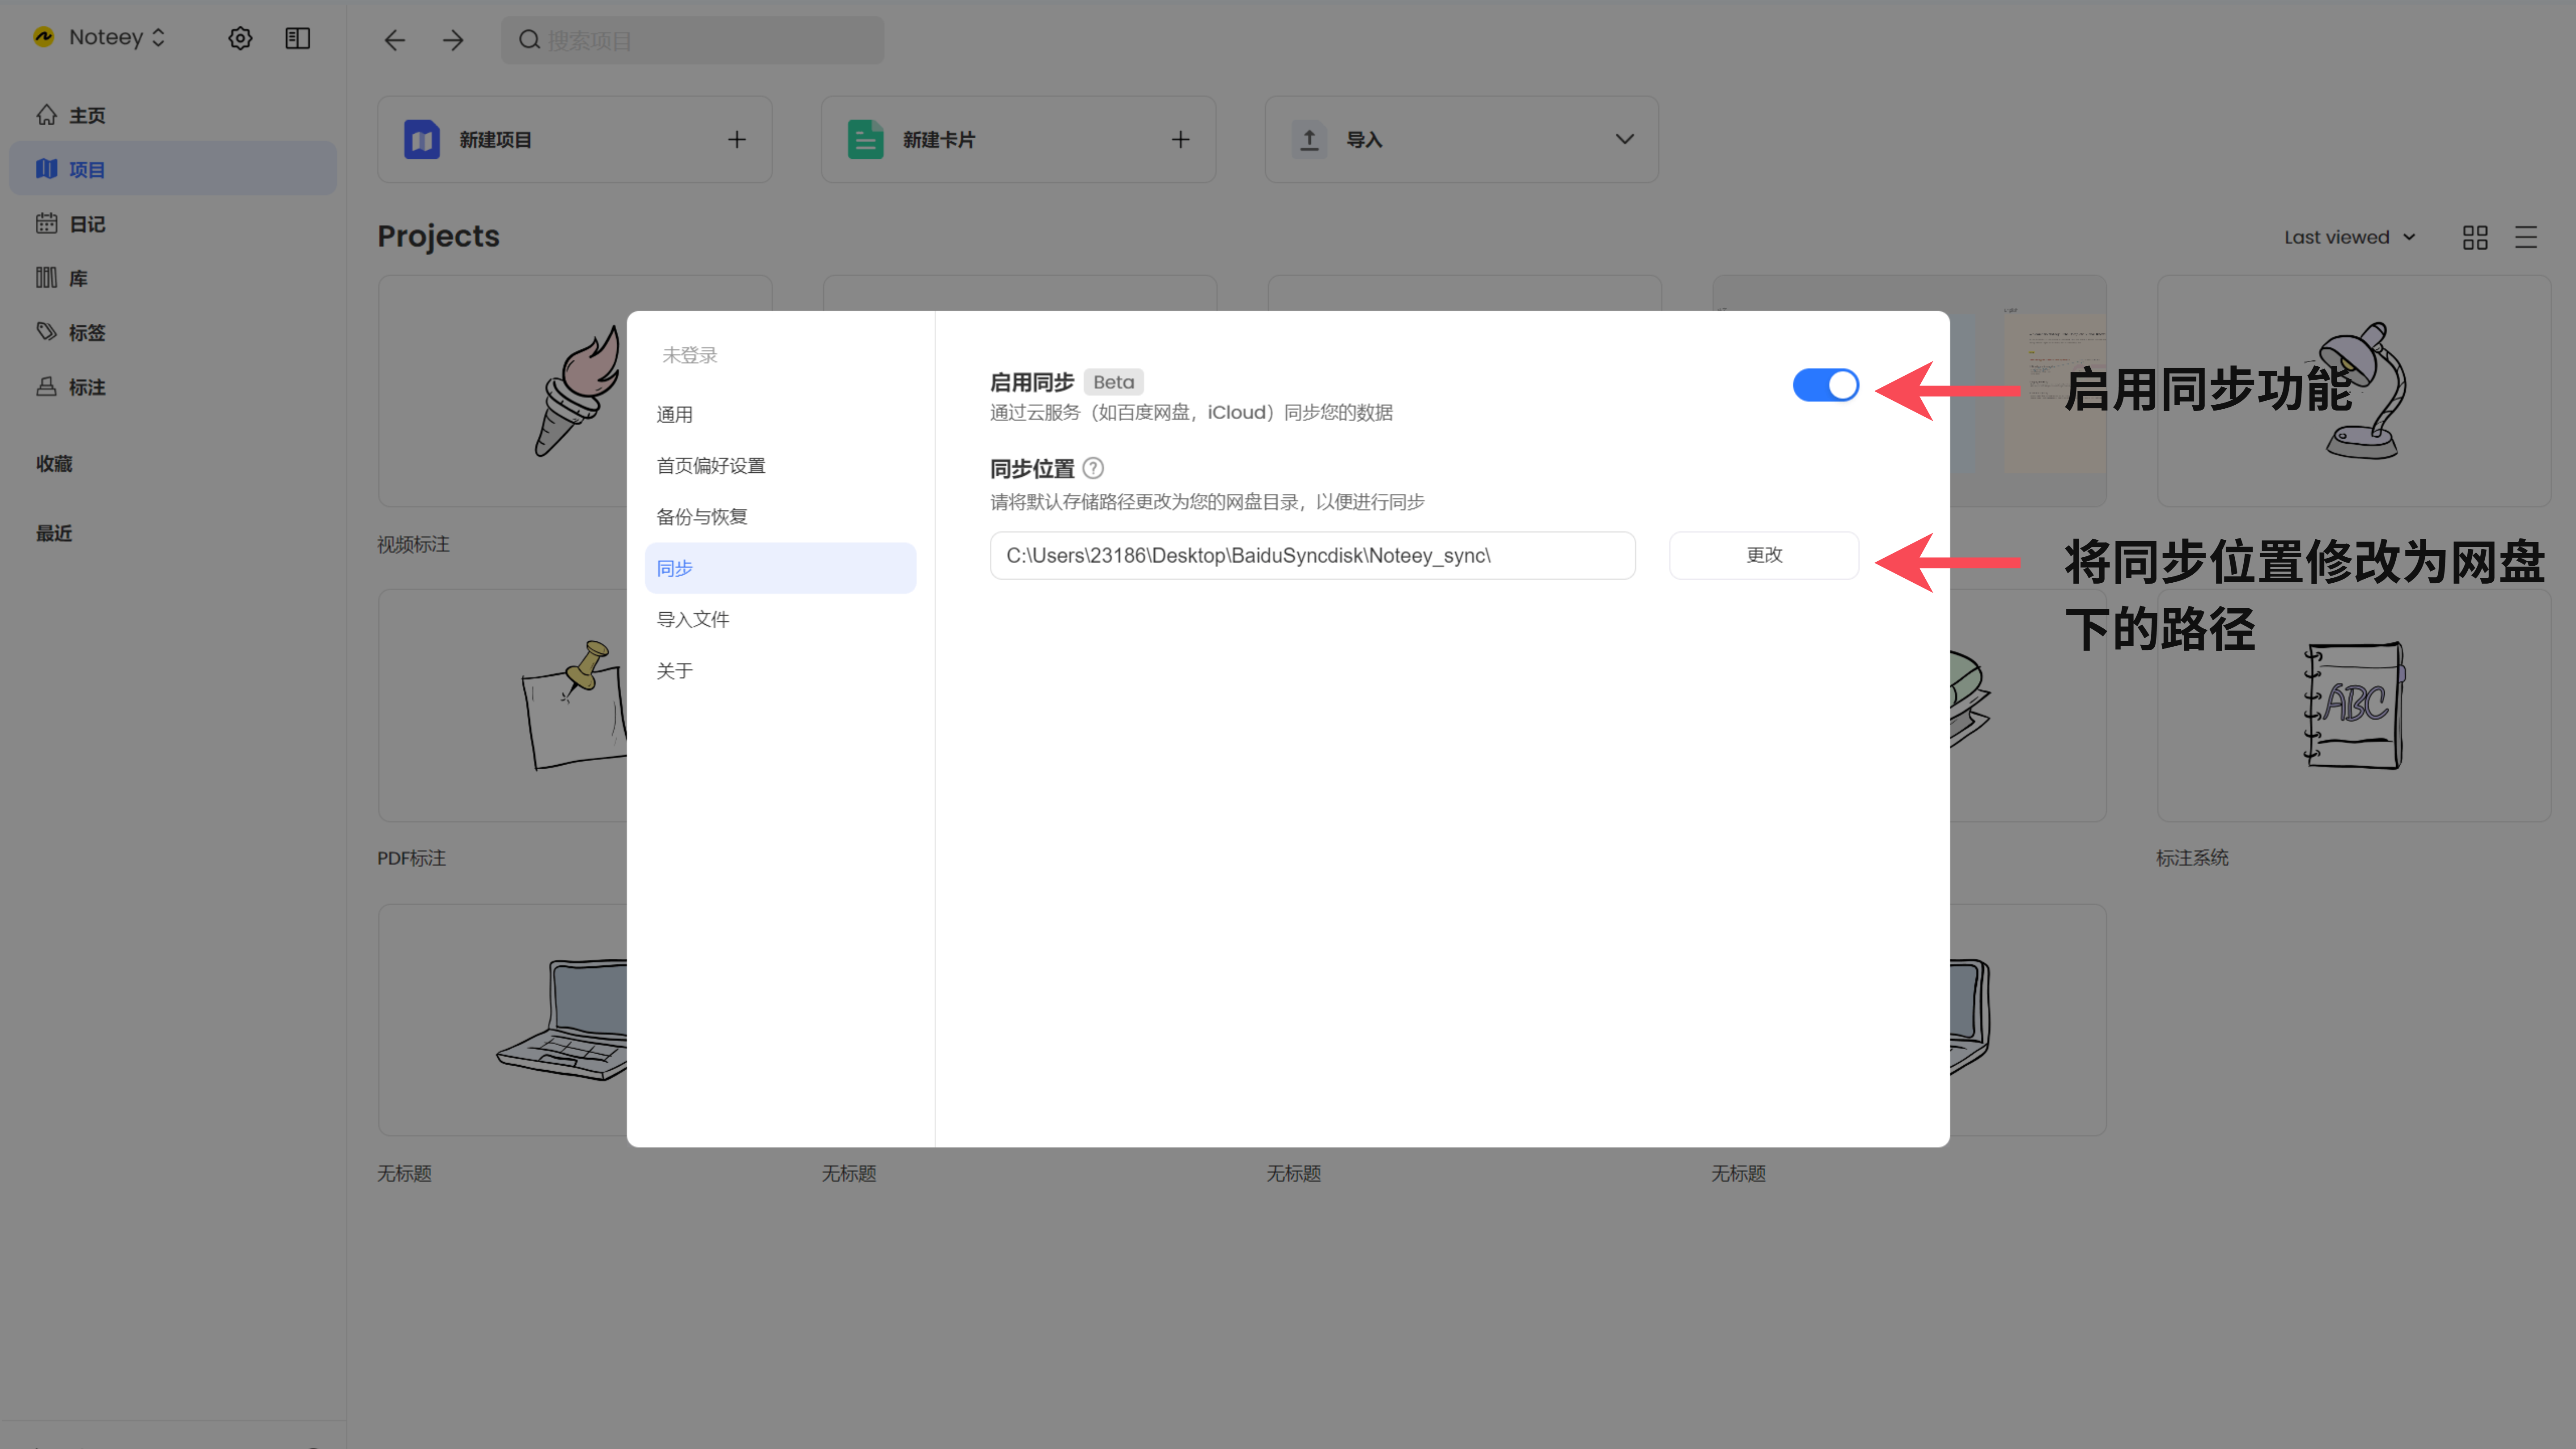2576x1449 pixels.
Task: Go forward with the right arrow
Action: click(453, 40)
